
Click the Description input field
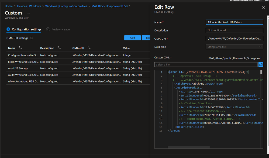point(234,30)
